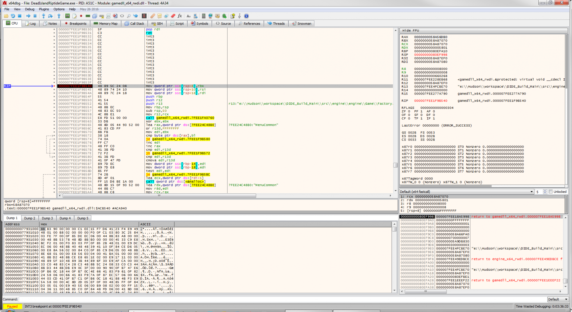This screenshot has height=312, width=572.
Task: Click the fx functions toolbar icon
Action: point(180,16)
